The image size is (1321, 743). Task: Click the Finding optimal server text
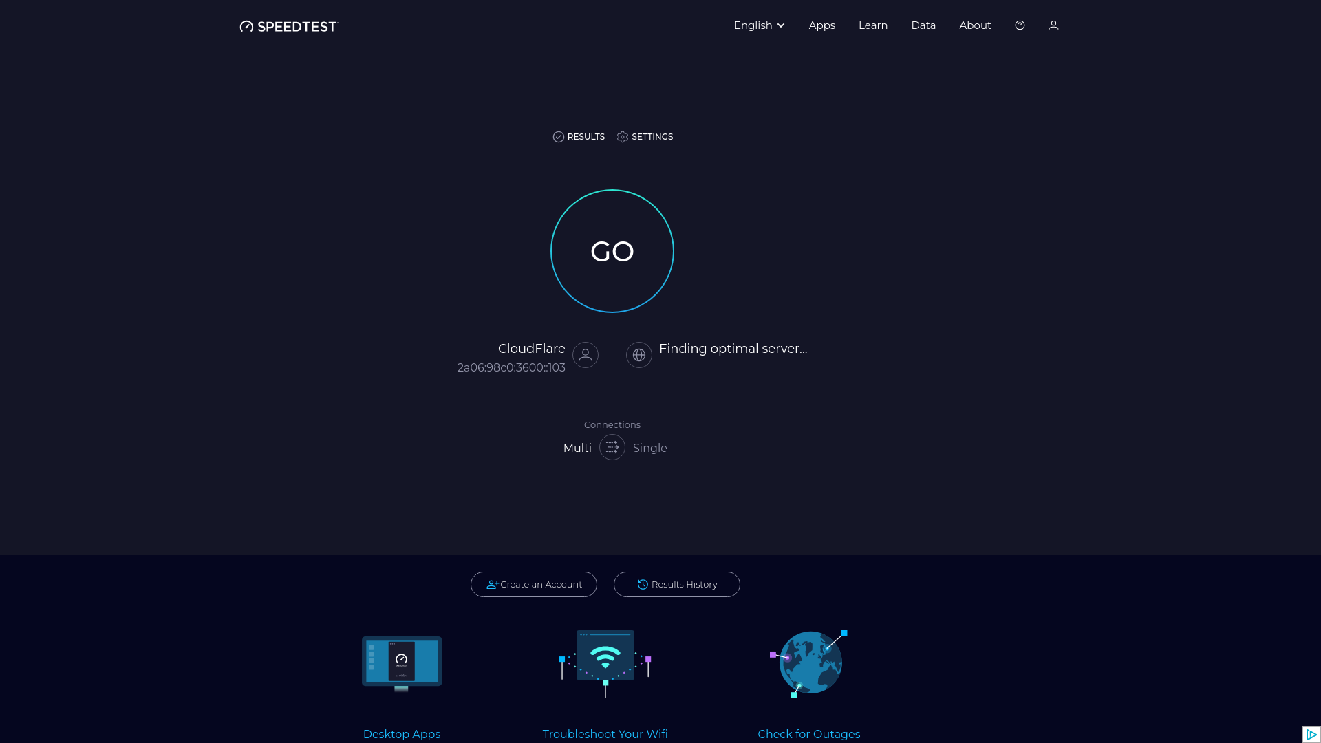pos(733,349)
